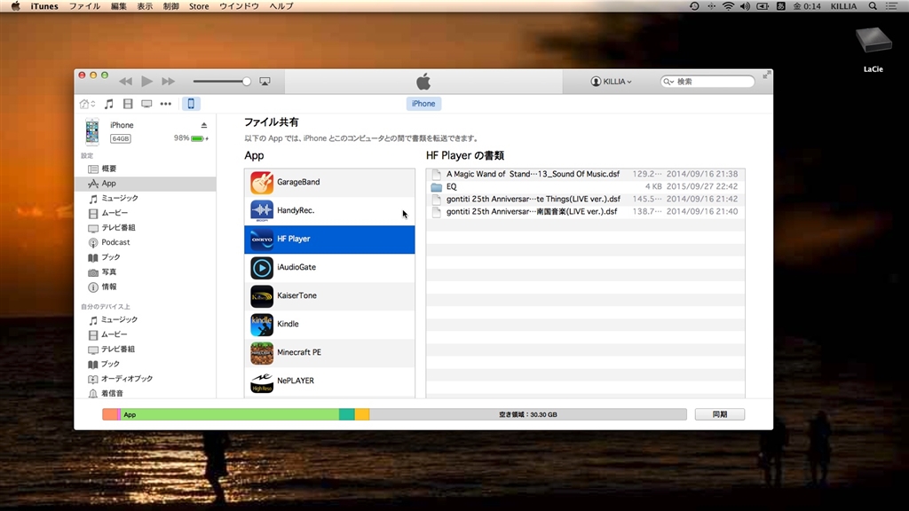909x511 pixels.
Task: Click the 空き領域 free space bar segment
Action: click(527, 414)
